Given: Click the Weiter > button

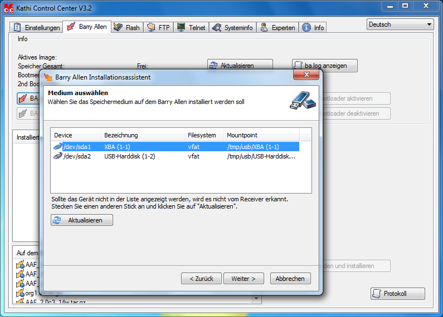Looking at the screenshot, I should 244,279.
